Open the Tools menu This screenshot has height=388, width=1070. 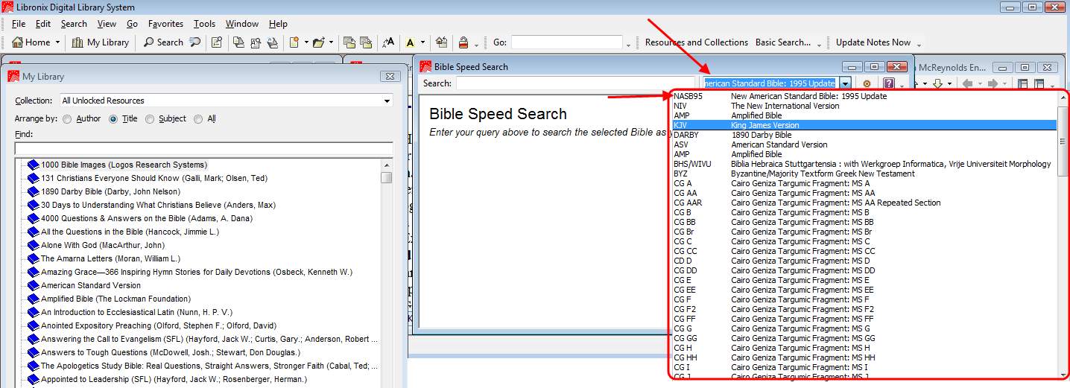click(204, 24)
